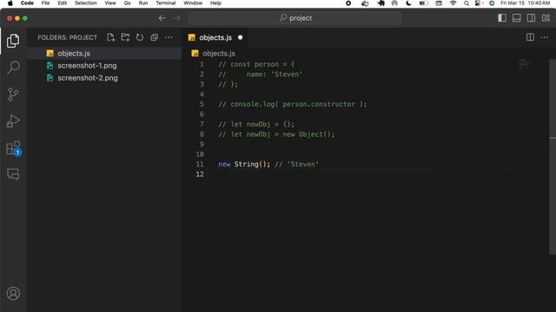Image resolution: width=556 pixels, height=312 pixels.
Task: Open Accounts menu at bottom of activity bar
Action: (x=13, y=294)
